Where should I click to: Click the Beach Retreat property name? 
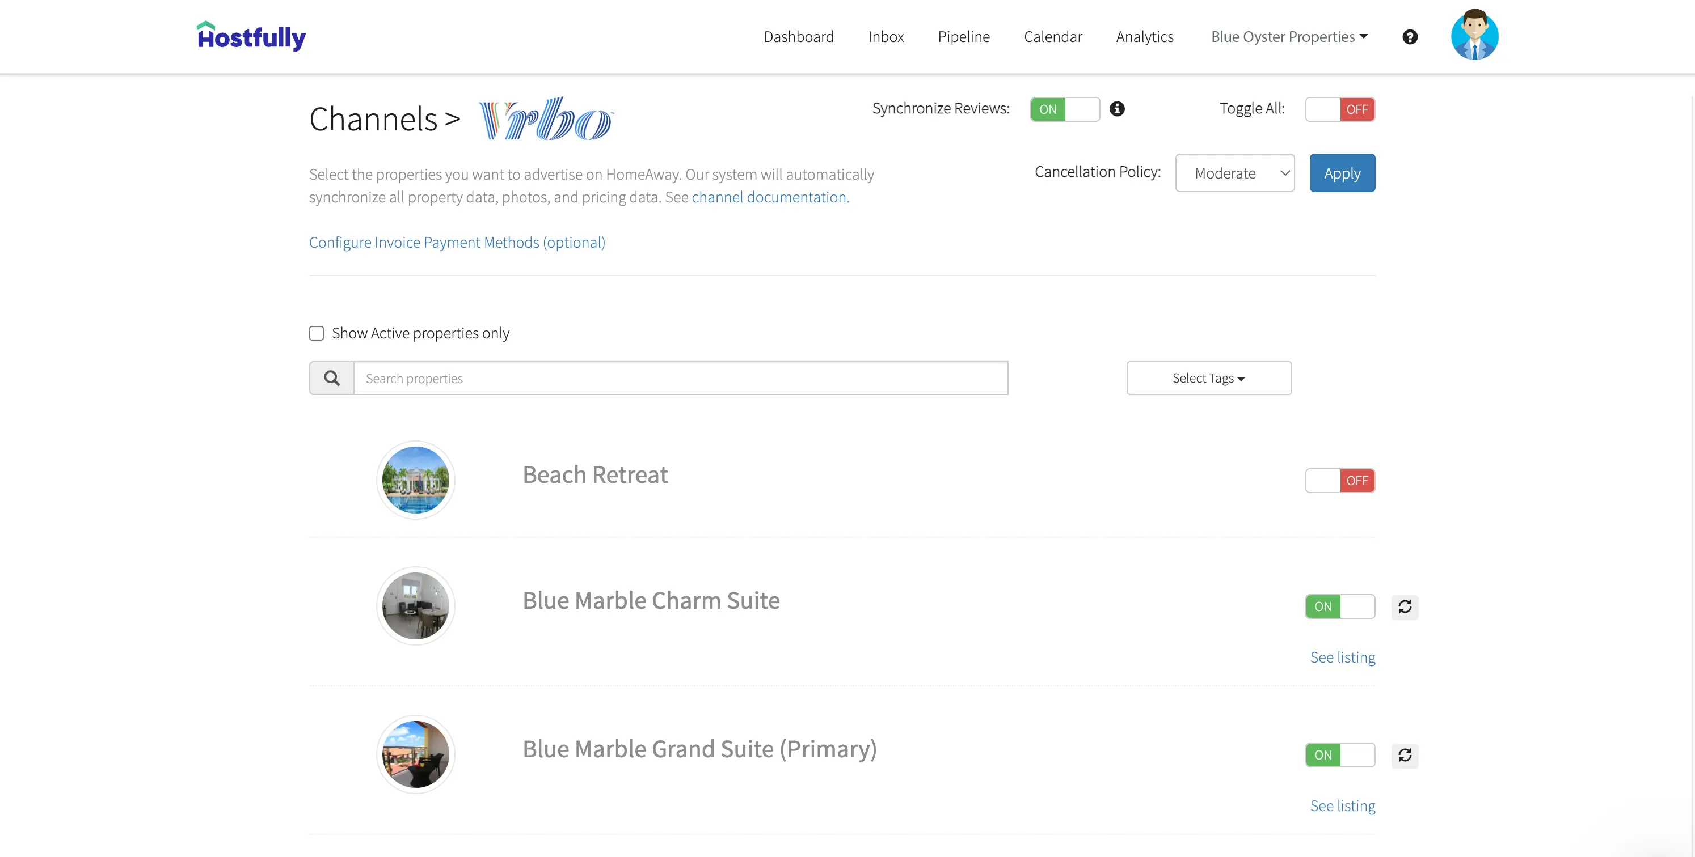click(595, 474)
